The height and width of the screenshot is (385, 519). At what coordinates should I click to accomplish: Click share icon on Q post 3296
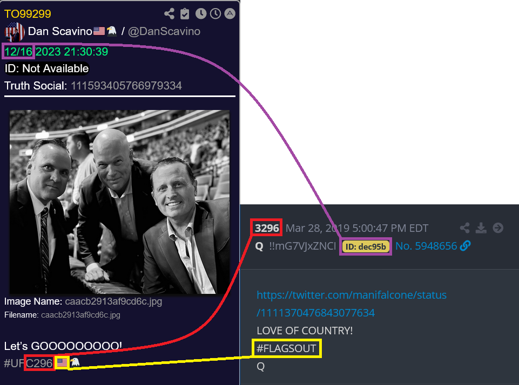coord(465,228)
